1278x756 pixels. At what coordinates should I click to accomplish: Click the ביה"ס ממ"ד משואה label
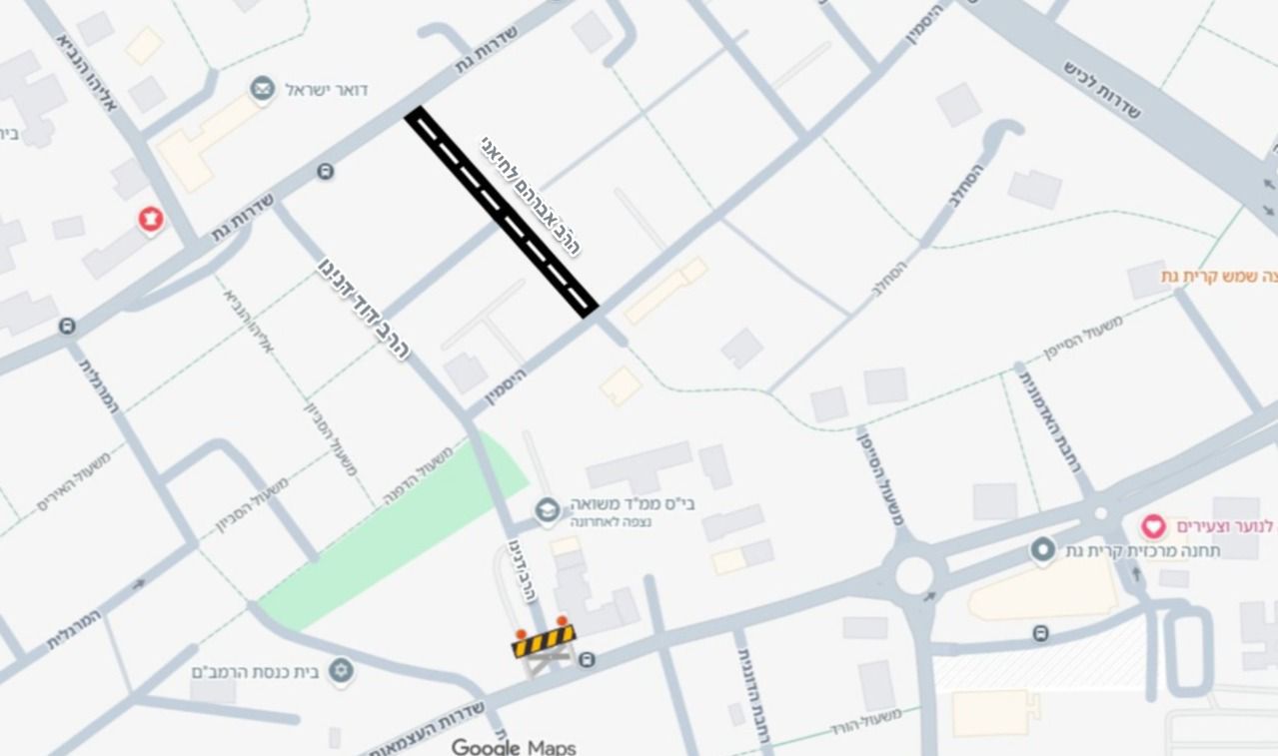630,503
